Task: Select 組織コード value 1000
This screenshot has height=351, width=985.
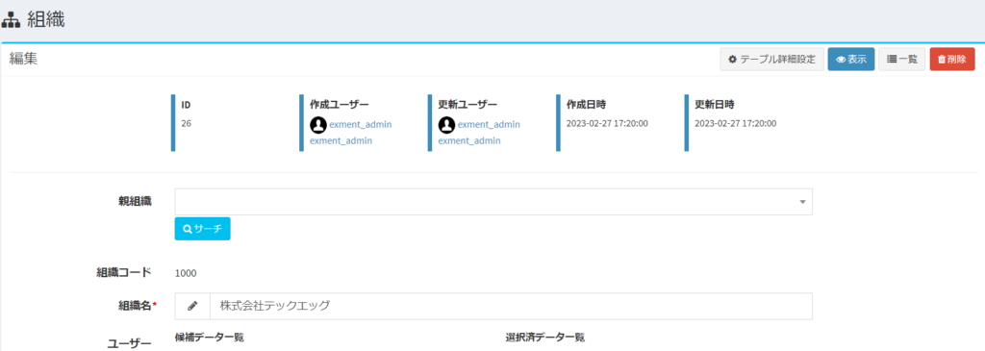Action: (x=186, y=273)
